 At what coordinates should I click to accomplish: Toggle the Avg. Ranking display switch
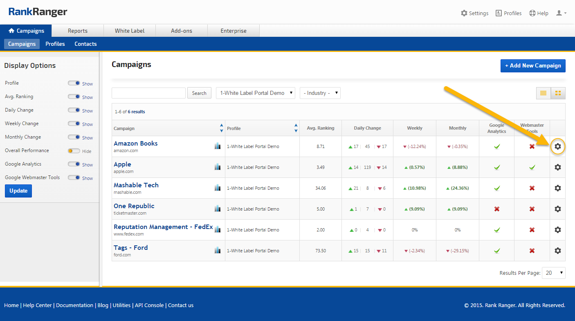coord(74,97)
